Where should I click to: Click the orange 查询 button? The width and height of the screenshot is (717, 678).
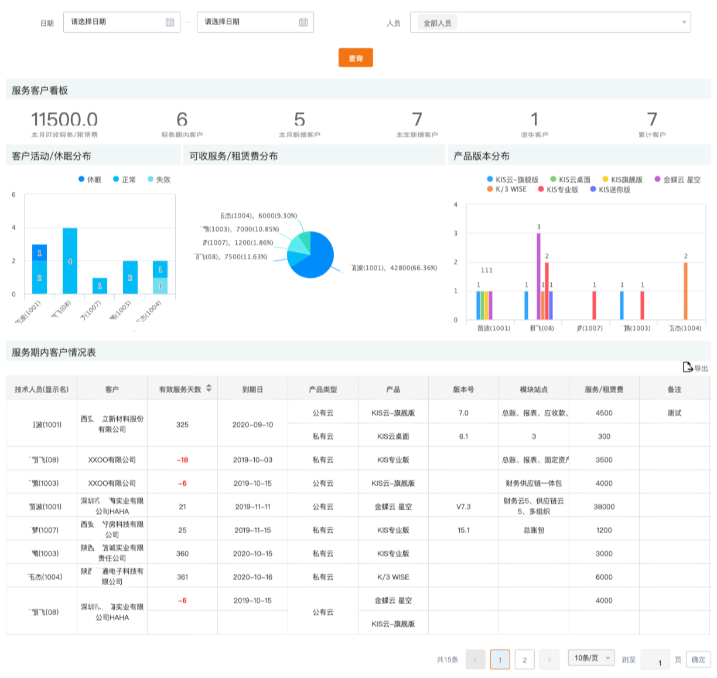coord(356,58)
